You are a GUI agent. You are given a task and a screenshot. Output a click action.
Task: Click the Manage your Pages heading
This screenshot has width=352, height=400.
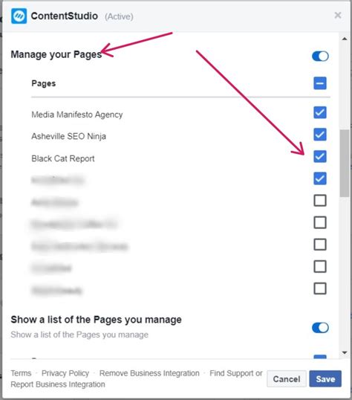tap(56, 54)
